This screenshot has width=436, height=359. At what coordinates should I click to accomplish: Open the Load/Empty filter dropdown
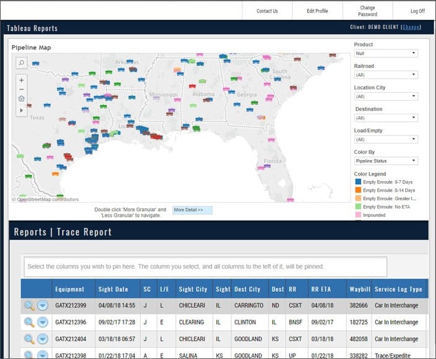(x=386, y=140)
